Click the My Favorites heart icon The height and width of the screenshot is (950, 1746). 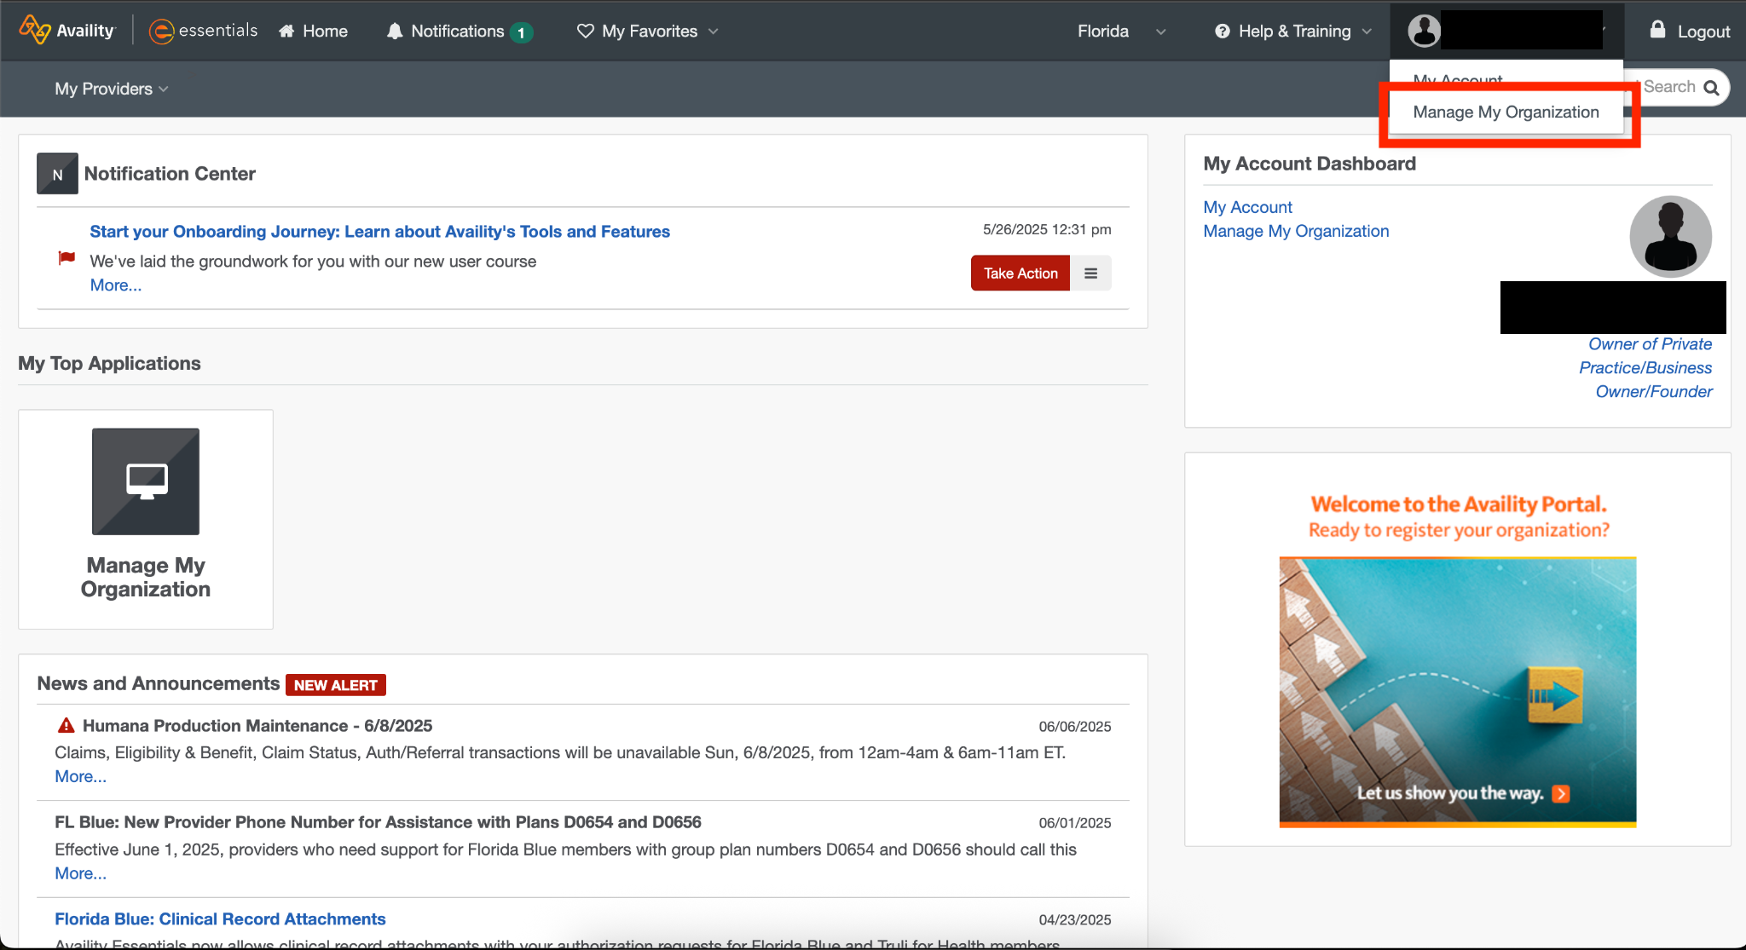coord(585,31)
